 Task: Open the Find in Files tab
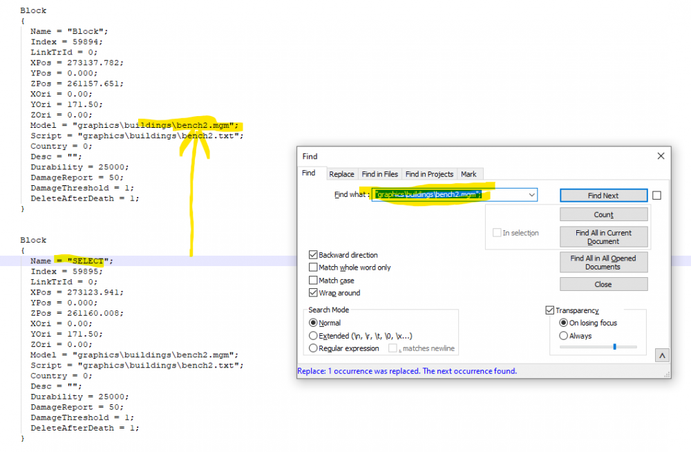379,174
